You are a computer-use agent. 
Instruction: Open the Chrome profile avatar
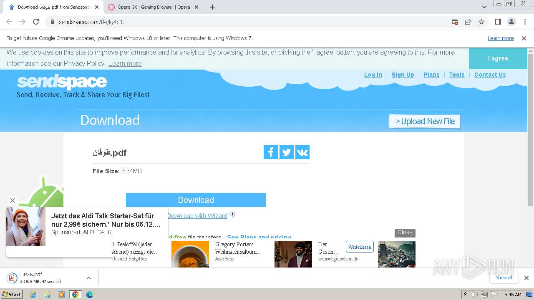point(511,22)
